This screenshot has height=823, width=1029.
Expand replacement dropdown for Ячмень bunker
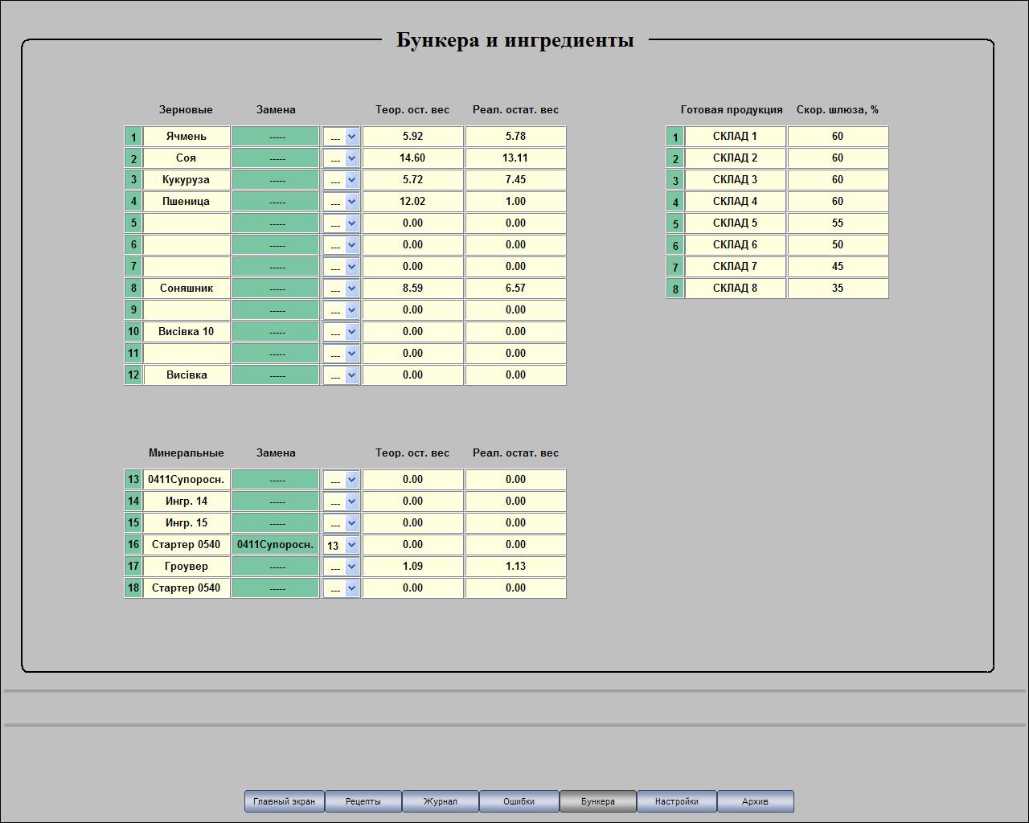[341, 137]
